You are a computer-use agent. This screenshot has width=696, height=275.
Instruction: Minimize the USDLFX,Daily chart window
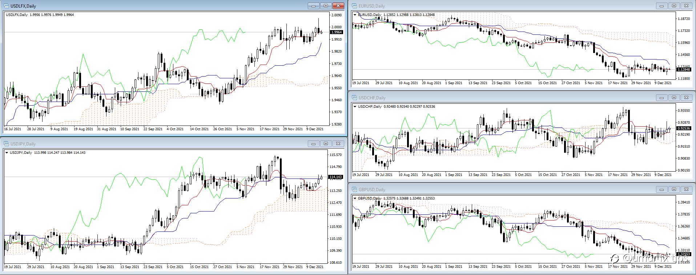313,6
